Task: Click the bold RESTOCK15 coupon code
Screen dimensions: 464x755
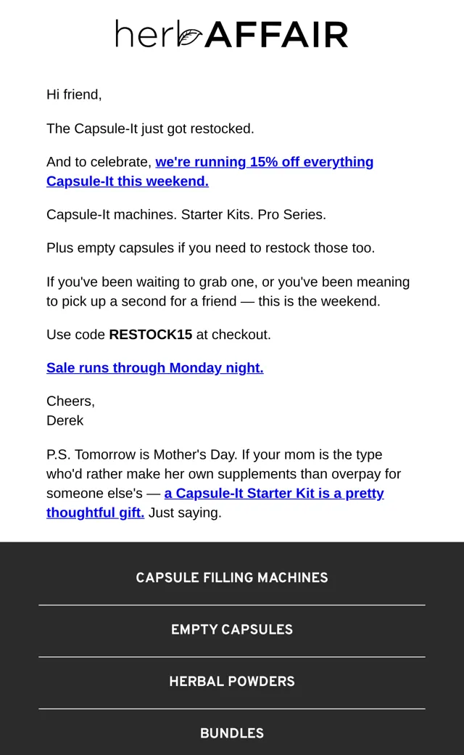Action: [151, 335]
